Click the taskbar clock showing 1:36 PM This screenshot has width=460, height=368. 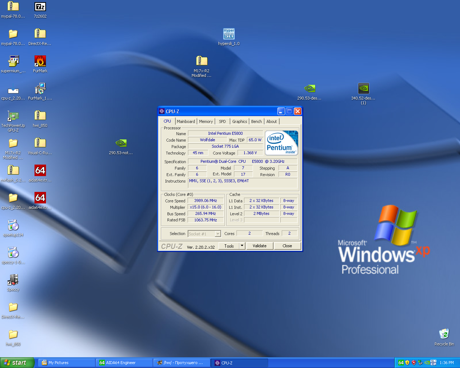pyautogui.click(x=447, y=363)
